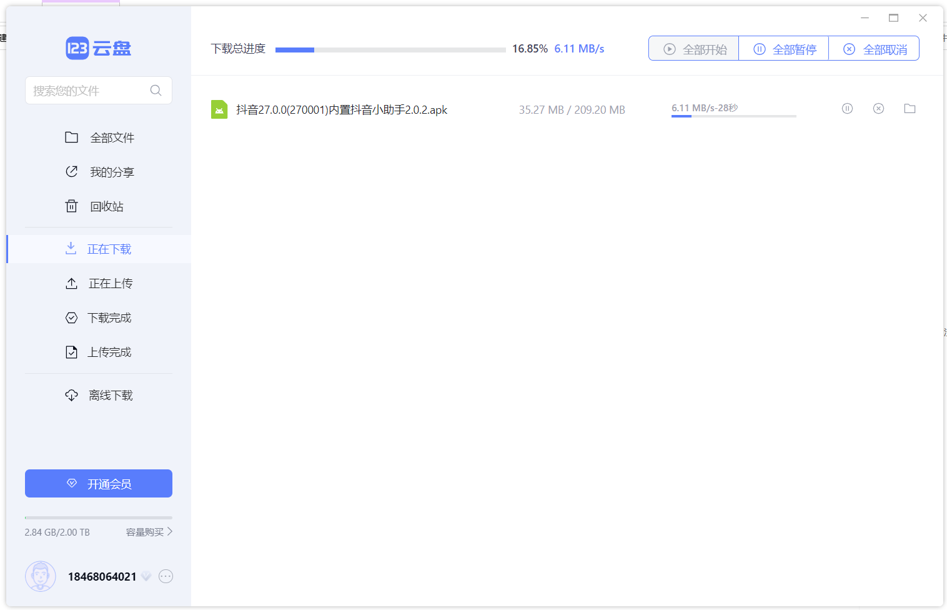
Task: Close the 123云盘 window
Action: 923,18
